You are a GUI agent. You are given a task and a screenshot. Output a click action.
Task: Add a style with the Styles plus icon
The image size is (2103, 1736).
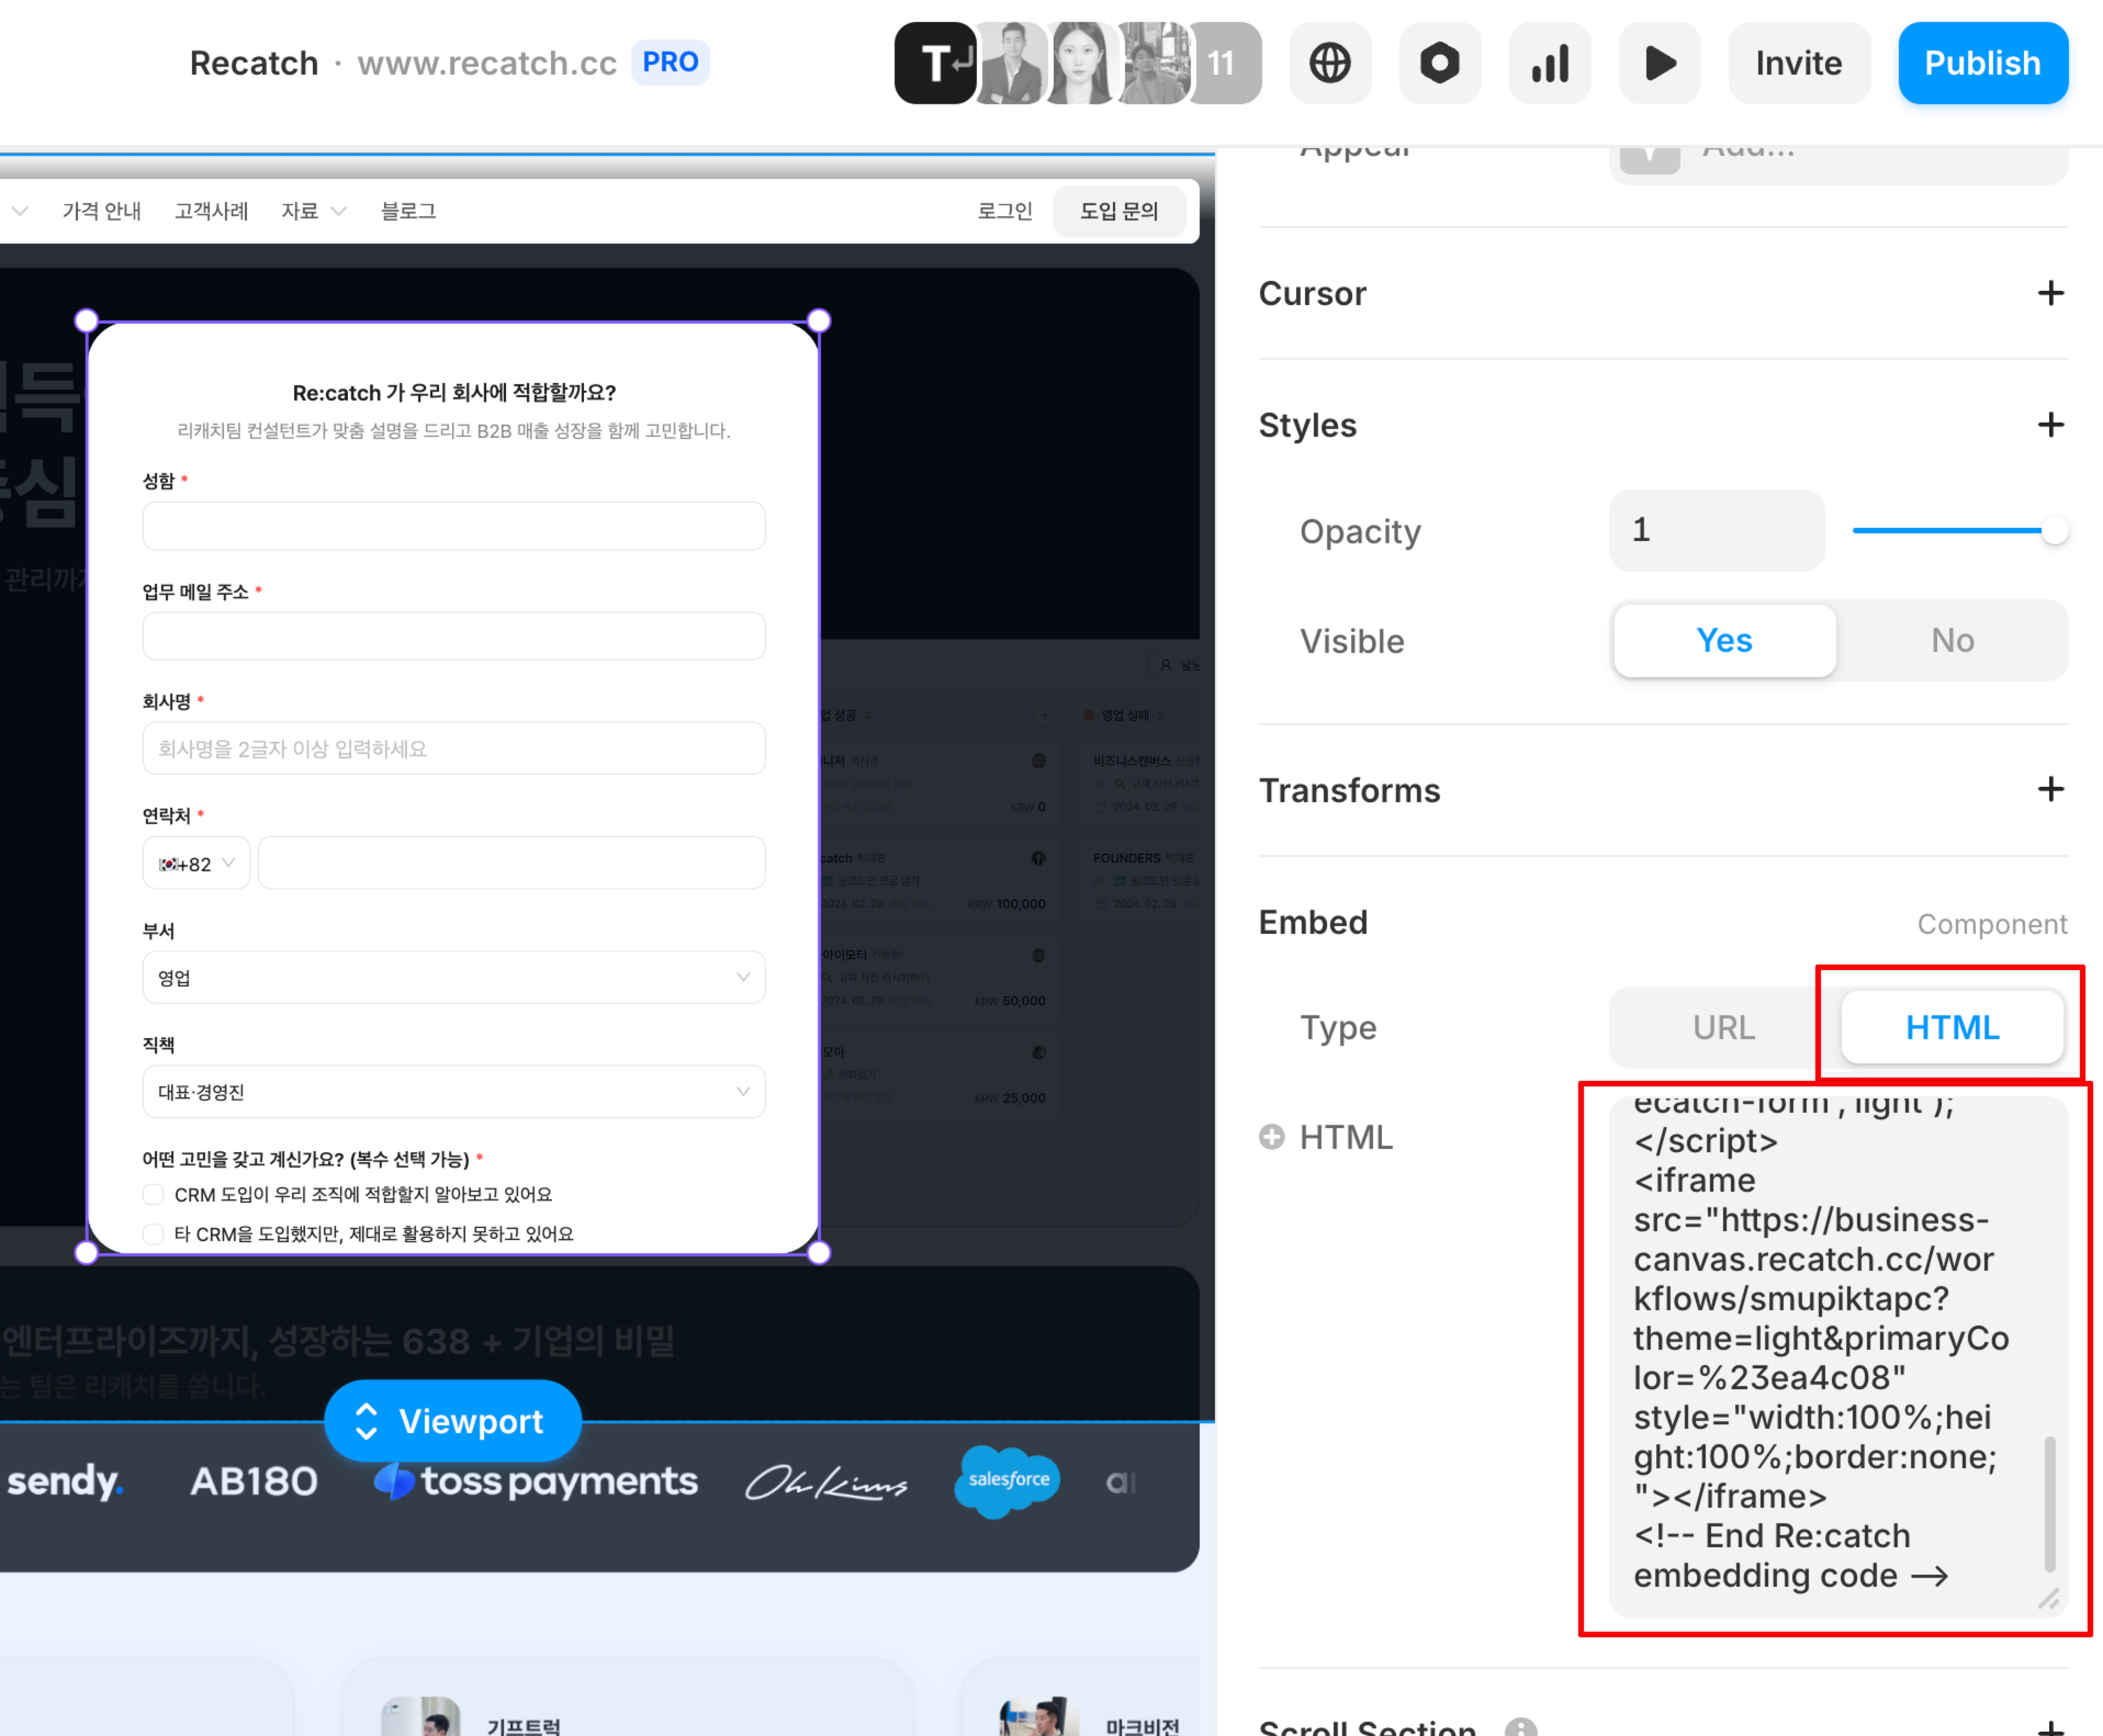tap(2050, 425)
